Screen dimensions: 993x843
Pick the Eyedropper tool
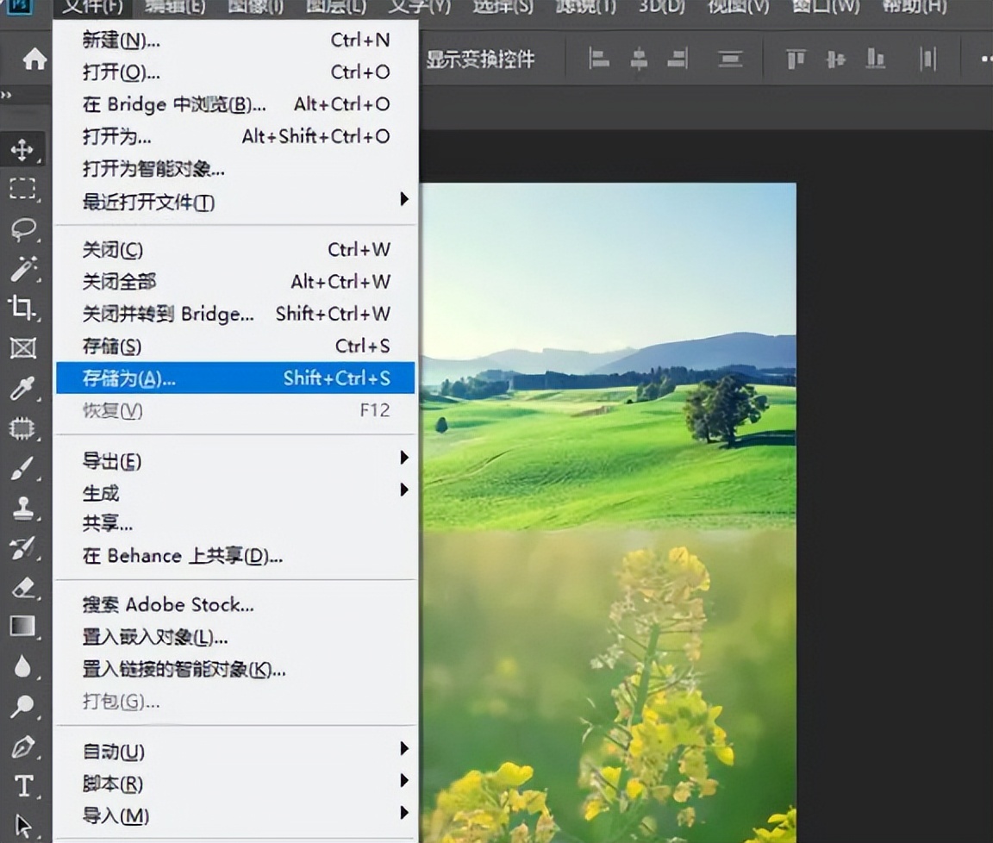click(x=23, y=388)
